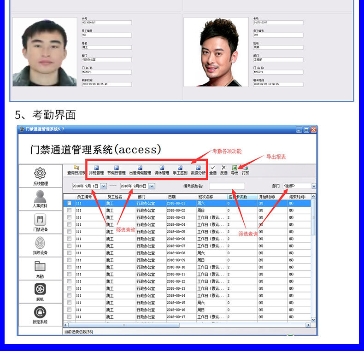Click the 打印 print button
Image resolution: width=364 pixels, height=351 pixels.
point(246,170)
